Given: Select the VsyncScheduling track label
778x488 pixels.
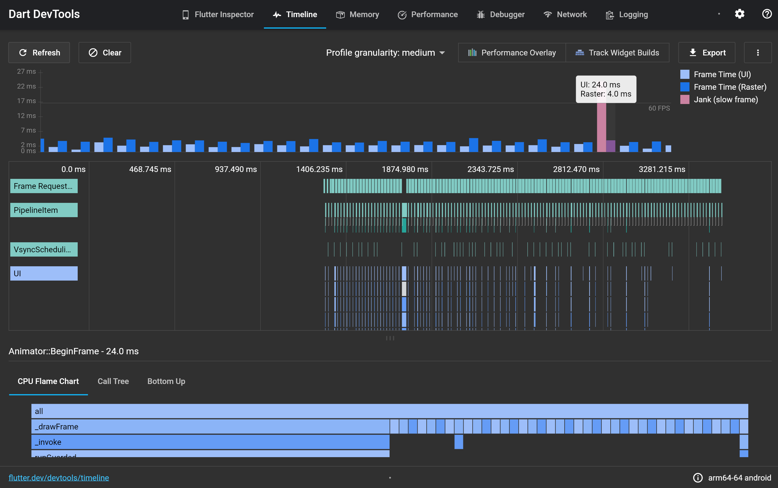Looking at the screenshot, I should (44, 249).
